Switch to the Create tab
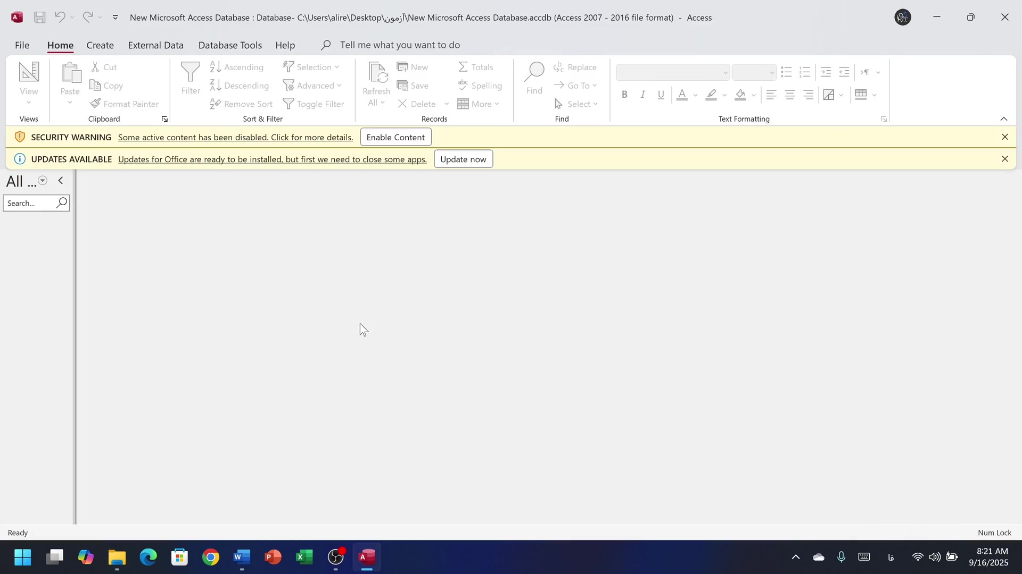Viewport: 1022px width, 574px height. [100, 45]
